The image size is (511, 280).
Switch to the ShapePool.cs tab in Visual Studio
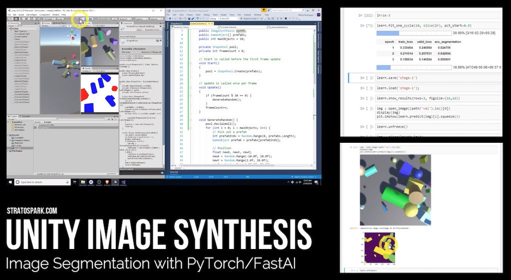177,23
